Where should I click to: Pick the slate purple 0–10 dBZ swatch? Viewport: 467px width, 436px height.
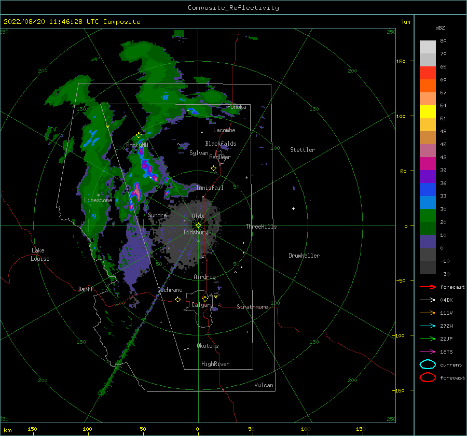(x=428, y=242)
